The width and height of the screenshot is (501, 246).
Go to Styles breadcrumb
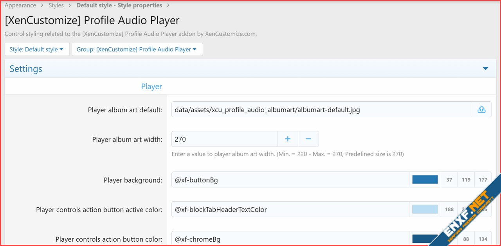[56, 5]
